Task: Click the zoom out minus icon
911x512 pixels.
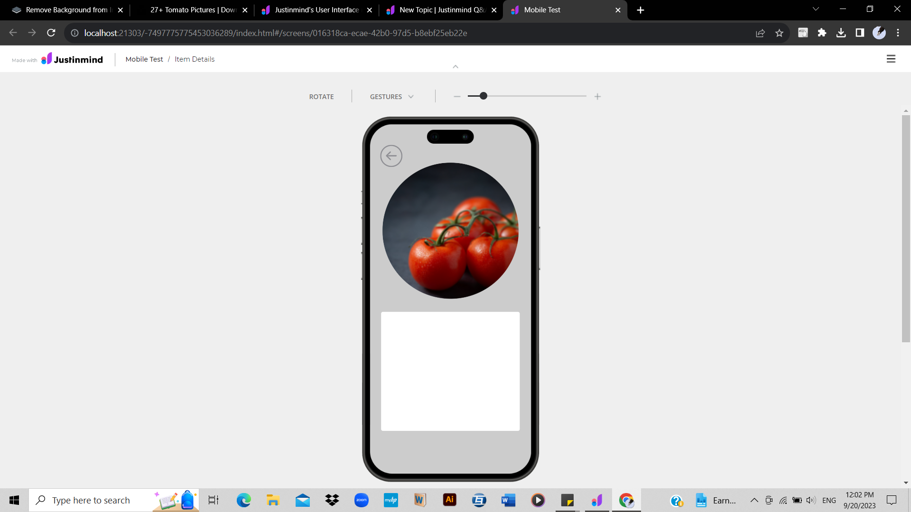Action: 457,97
